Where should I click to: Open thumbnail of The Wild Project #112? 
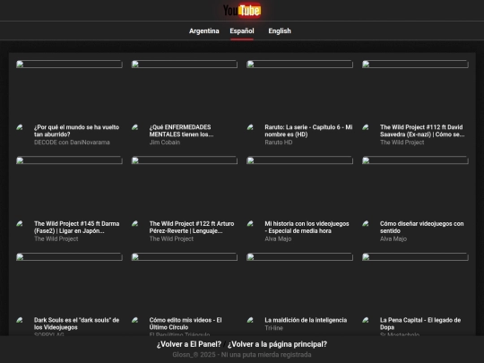pyautogui.click(x=415, y=65)
